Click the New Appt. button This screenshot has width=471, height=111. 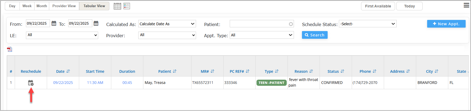click(x=446, y=24)
